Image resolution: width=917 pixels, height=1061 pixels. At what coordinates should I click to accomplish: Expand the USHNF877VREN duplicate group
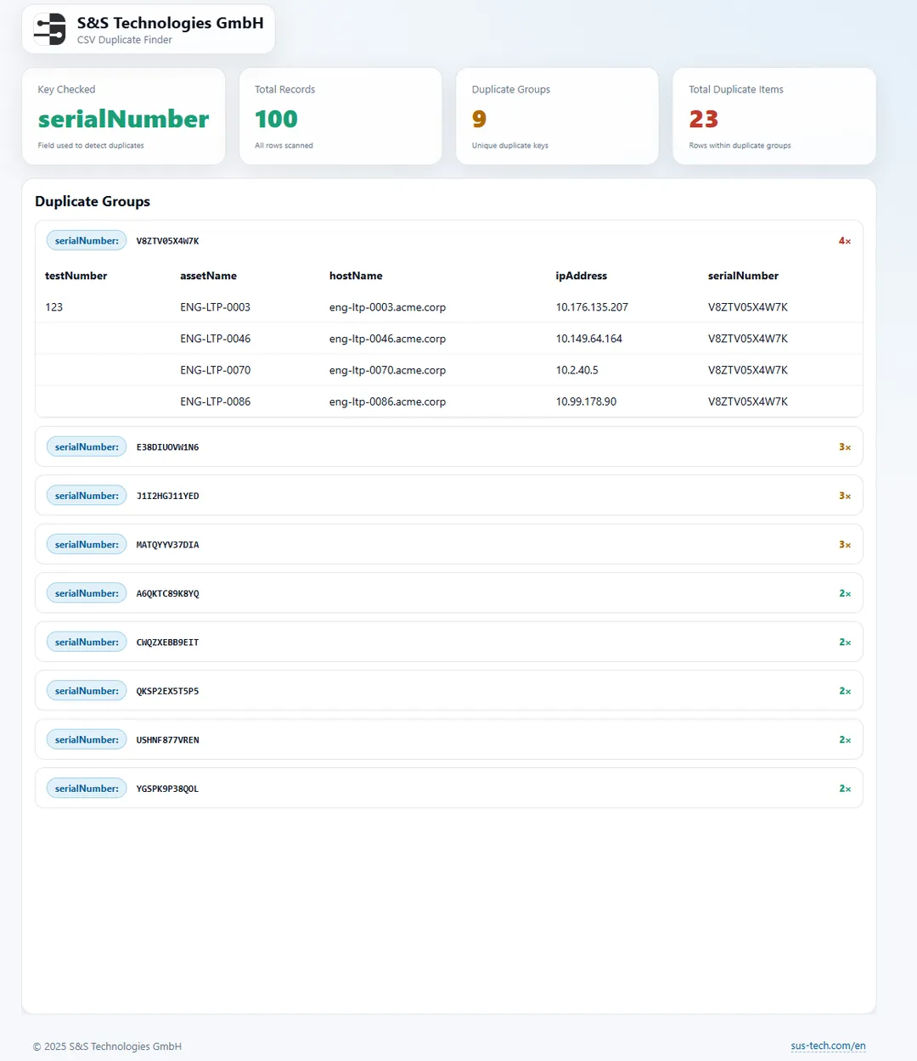coord(448,739)
